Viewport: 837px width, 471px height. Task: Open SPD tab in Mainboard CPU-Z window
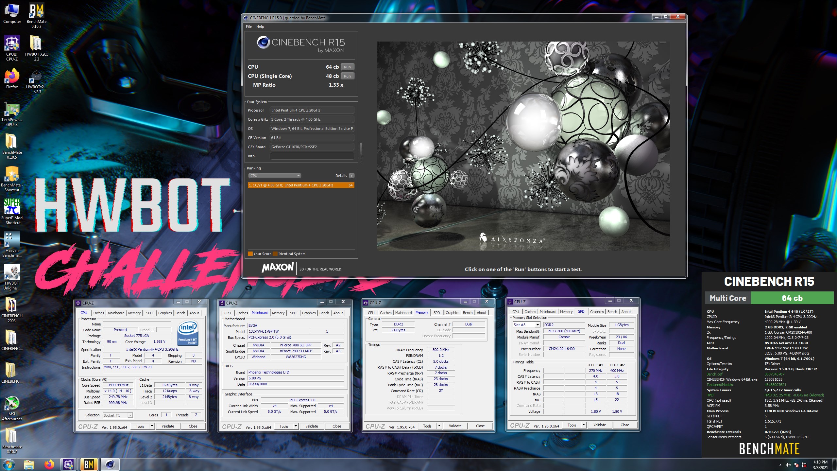(x=293, y=313)
